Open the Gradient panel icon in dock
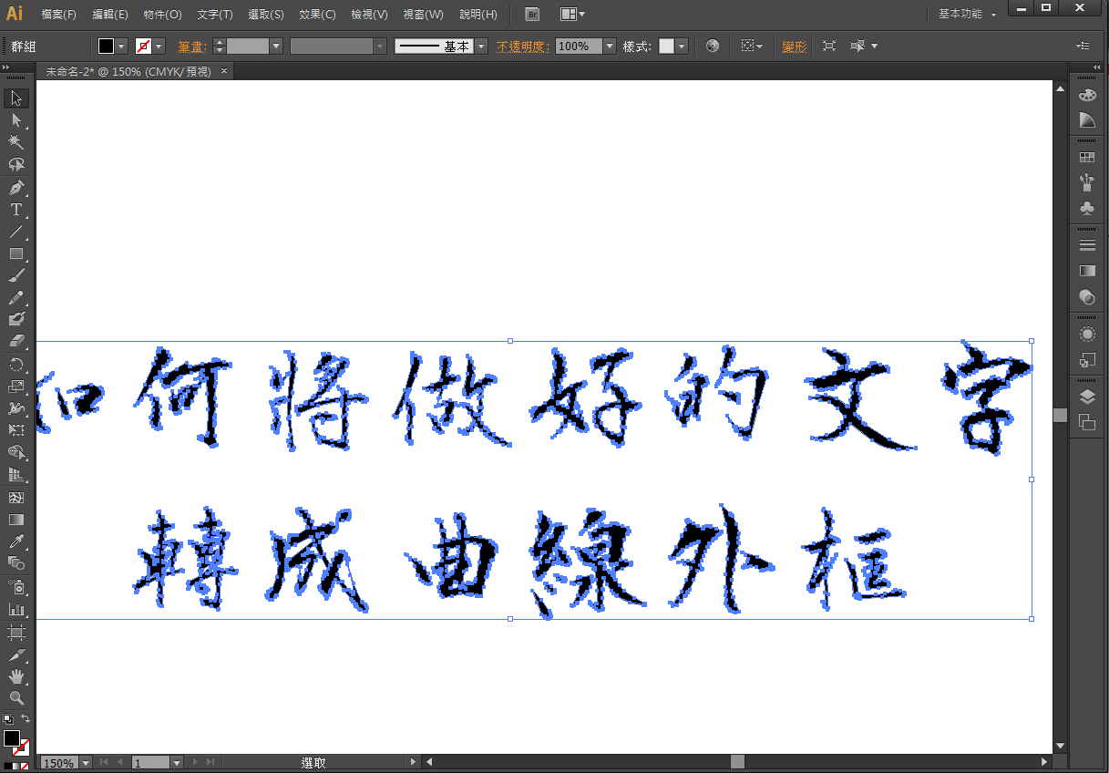 pos(1086,271)
